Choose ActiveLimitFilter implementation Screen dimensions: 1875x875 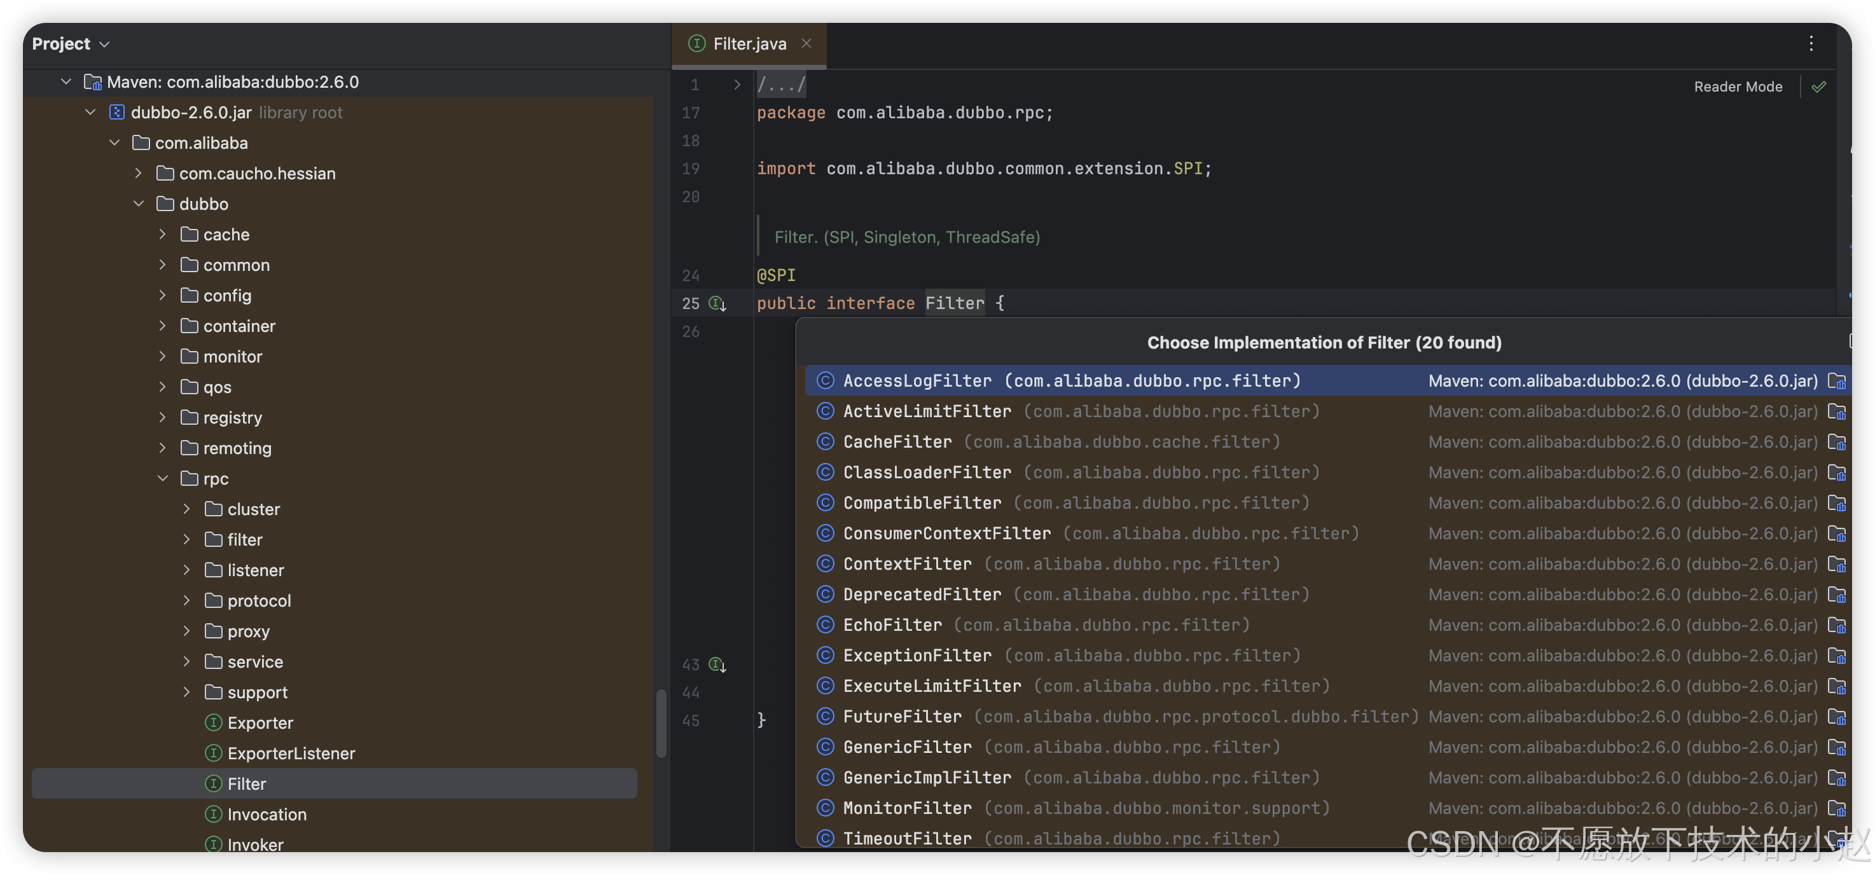(x=1327, y=411)
